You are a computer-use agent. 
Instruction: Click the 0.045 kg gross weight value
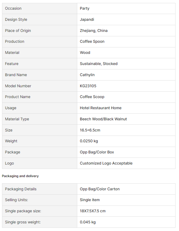(x=88, y=222)
